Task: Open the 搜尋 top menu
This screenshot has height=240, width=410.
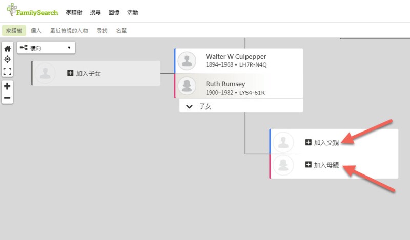Action: tap(95, 12)
